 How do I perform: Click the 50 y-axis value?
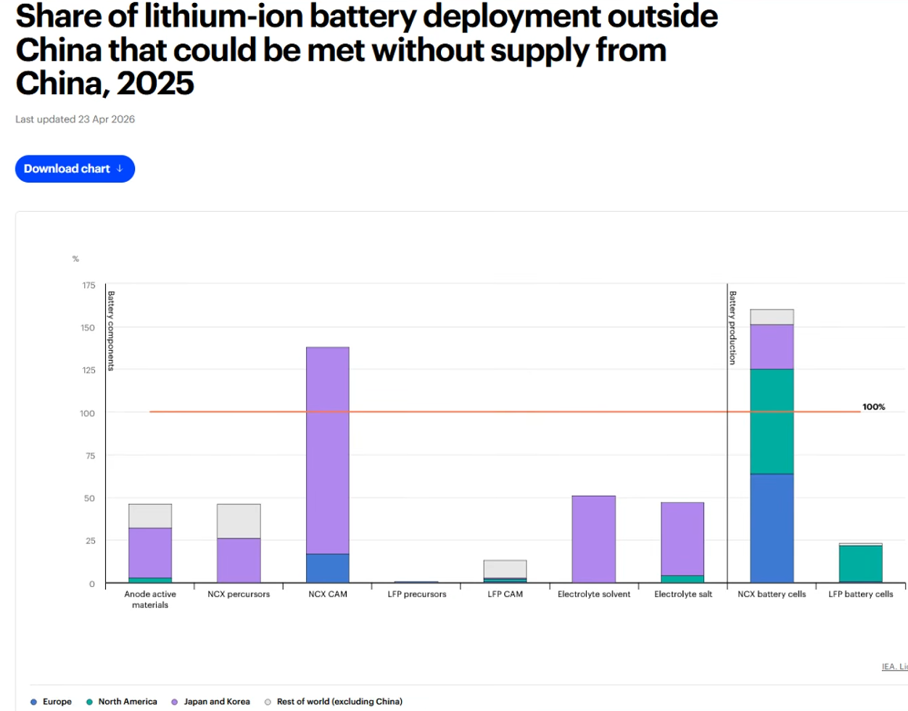point(89,499)
